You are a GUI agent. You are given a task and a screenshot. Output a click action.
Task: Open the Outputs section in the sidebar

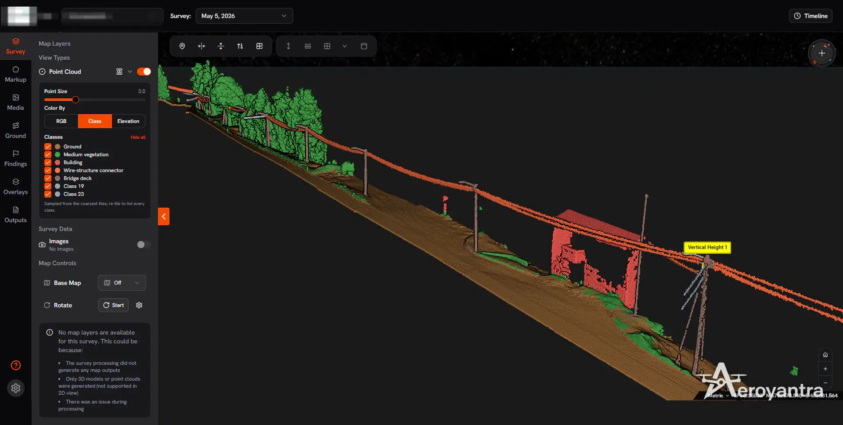point(16,215)
